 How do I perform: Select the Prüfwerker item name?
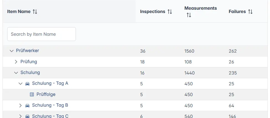point(27,51)
